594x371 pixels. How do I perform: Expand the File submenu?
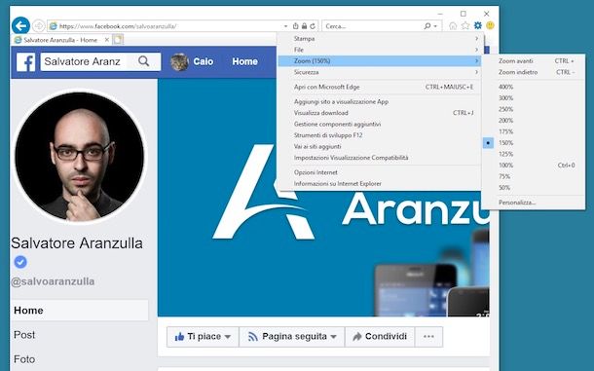pos(379,50)
